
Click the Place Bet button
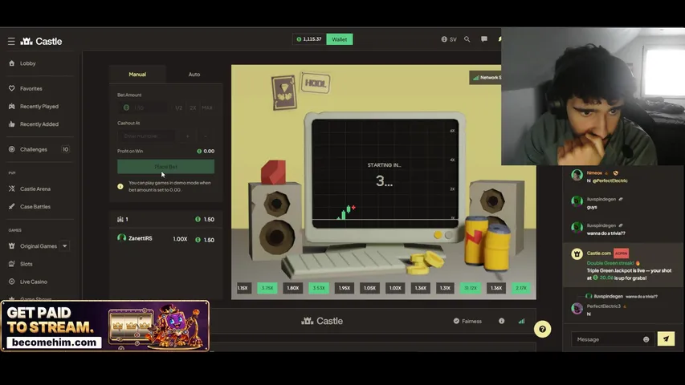click(x=165, y=167)
